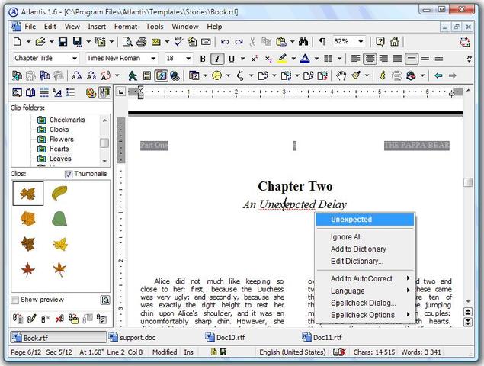Open the Spellcheck Dialog entry
Image resolution: width=484 pixels, height=366 pixels.
pos(365,303)
